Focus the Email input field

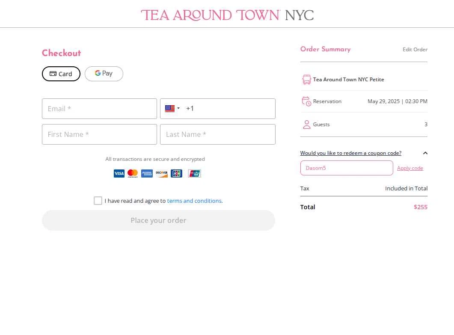coord(99,109)
